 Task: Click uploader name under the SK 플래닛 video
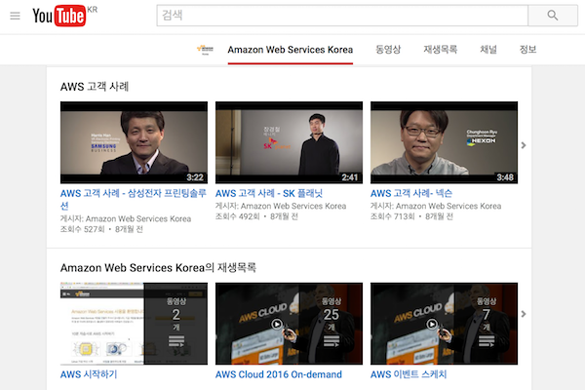click(x=293, y=206)
